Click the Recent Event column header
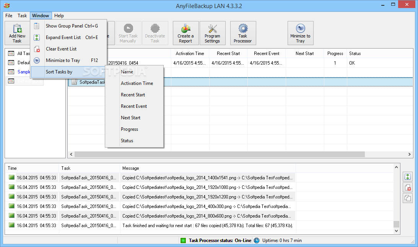The height and width of the screenshot is (247, 418). (x=266, y=54)
